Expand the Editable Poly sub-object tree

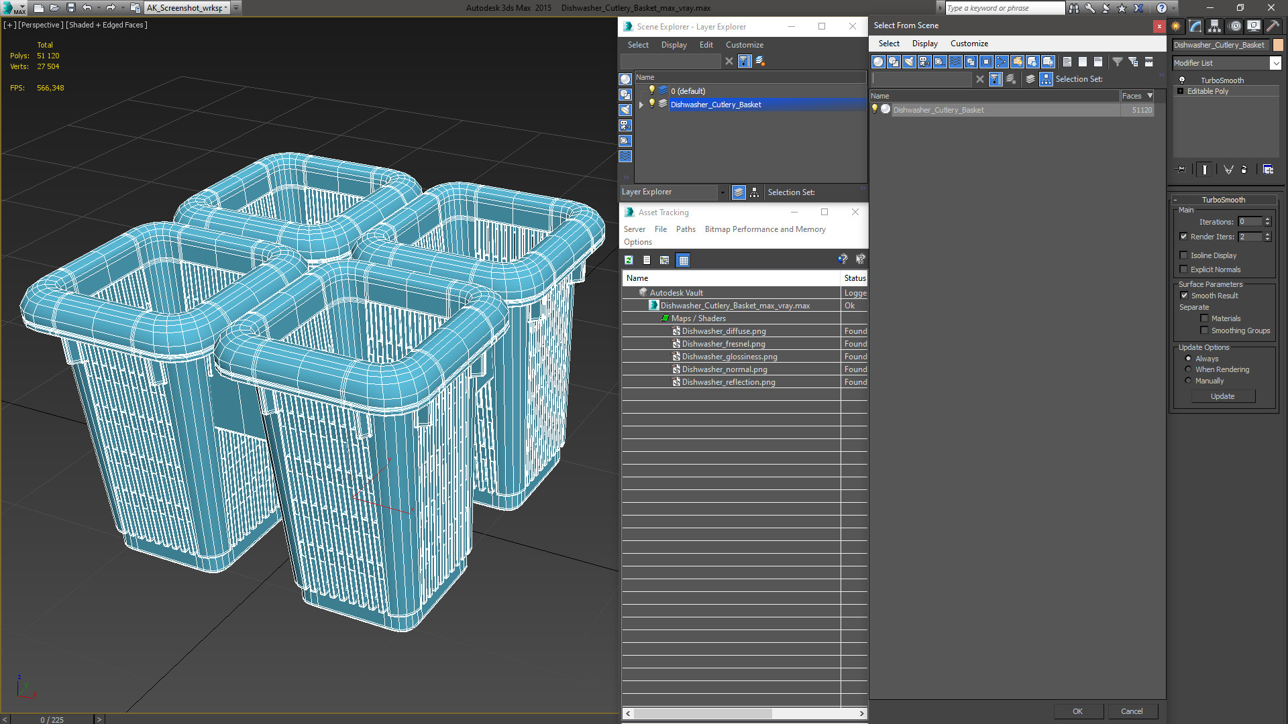1181,91
